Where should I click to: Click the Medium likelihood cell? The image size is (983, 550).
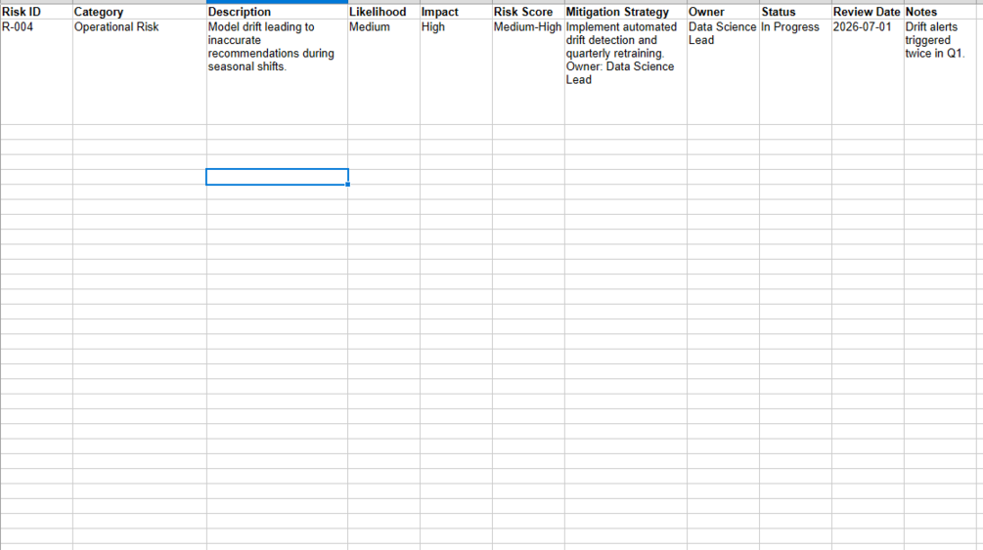click(x=383, y=72)
